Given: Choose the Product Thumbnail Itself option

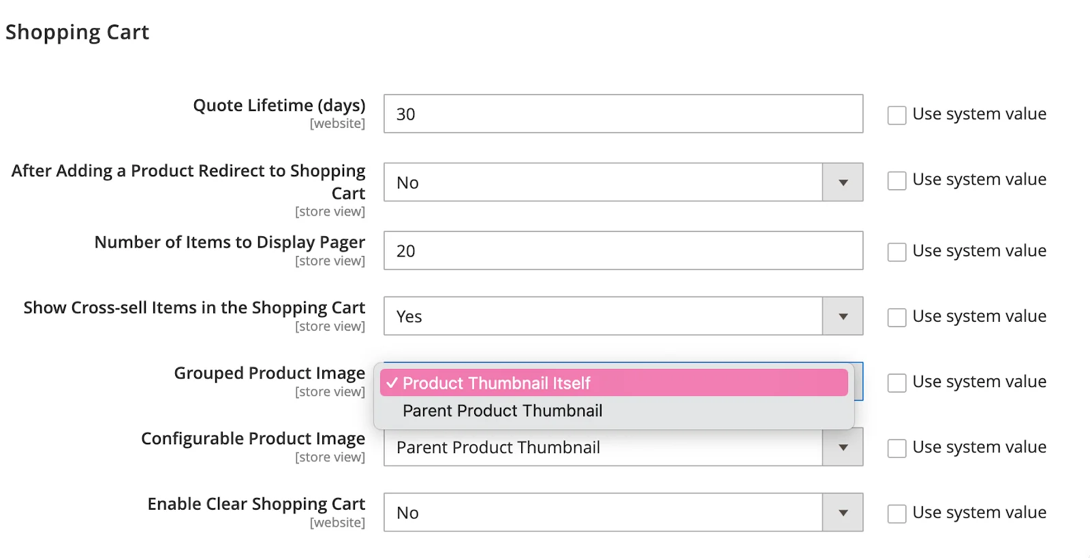Looking at the screenshot, I should 496,383.
